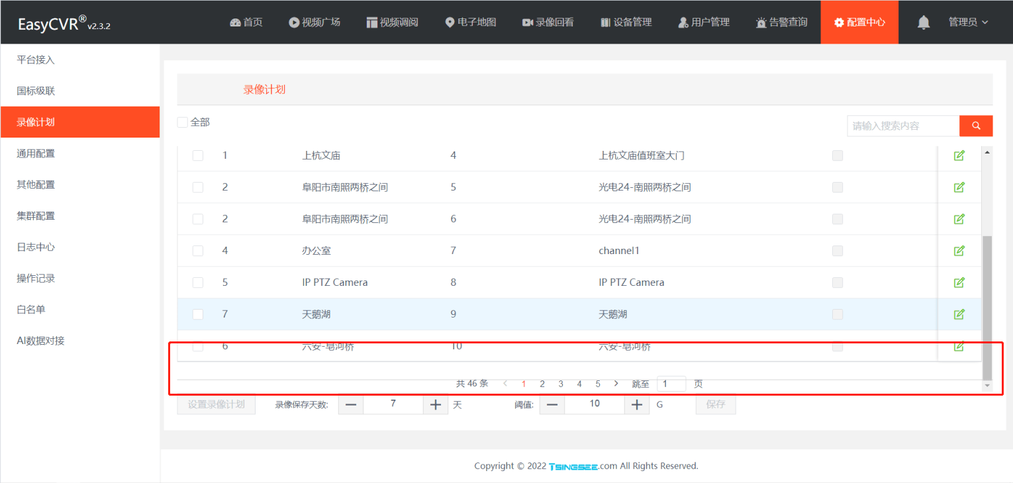Image resolution: width=1013 pixels, height=483 pixels.
Task: Click the 录像计划 tab heading
Action: (264, 89)
